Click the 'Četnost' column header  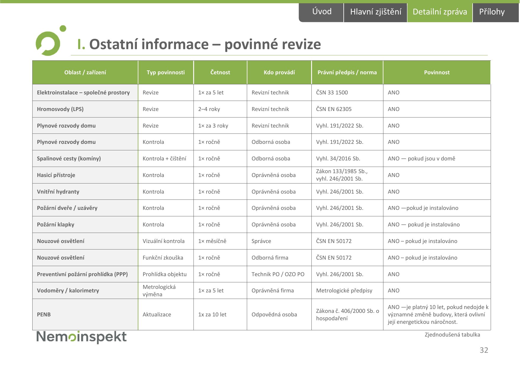coord(220,73)
